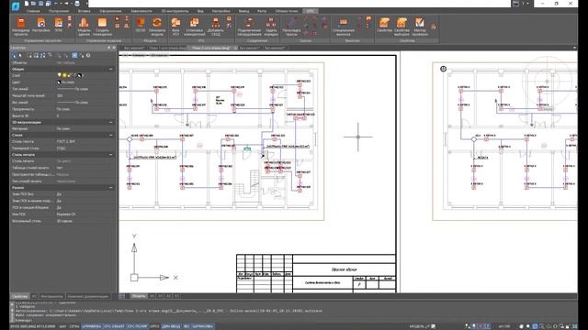Image resolution: width=588 pixels, height=330 pixels.
Task: Click the Print icon in quick access toolbar
Action: [77, 4]
